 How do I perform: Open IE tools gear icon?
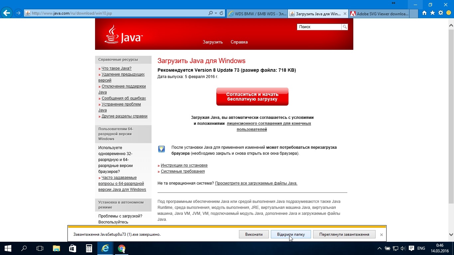441,13
